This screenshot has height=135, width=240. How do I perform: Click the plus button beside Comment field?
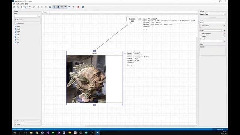(224, 42)
